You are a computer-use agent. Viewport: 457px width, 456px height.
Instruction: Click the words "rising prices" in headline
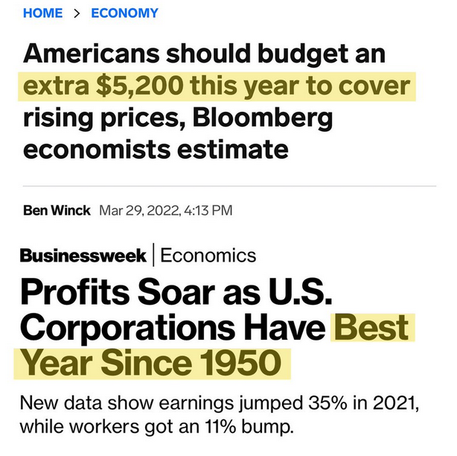(104, 118)
